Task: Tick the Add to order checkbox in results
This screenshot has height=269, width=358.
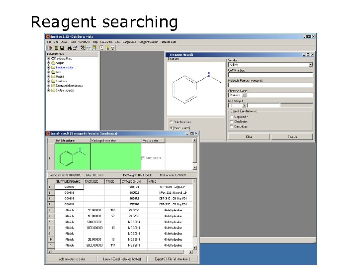Action: click(x=143, y=158)
